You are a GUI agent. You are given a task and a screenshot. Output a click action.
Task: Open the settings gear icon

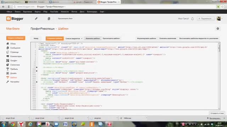[218, 29]
